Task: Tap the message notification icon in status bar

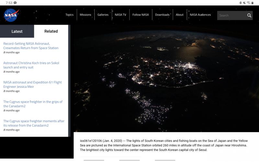Action: (x=15, y=3)
